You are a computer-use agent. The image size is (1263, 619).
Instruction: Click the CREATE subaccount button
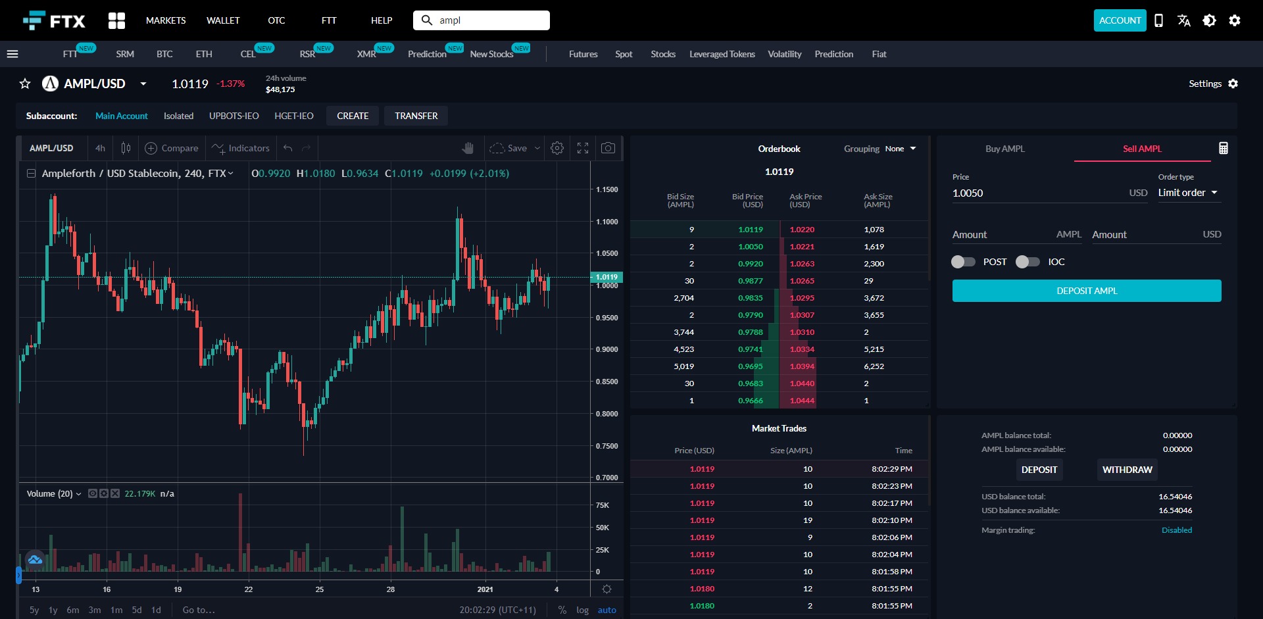coord(353,116)
